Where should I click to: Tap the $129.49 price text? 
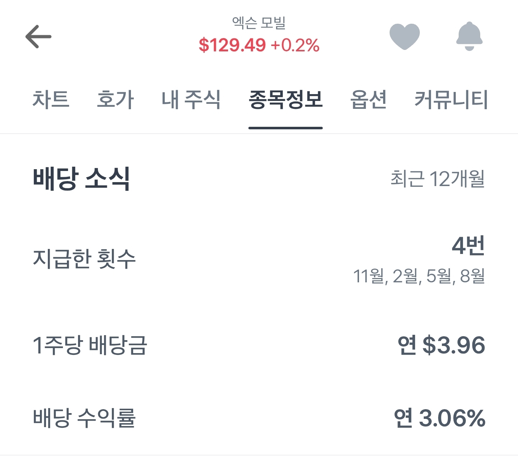(x=232, y=45)
